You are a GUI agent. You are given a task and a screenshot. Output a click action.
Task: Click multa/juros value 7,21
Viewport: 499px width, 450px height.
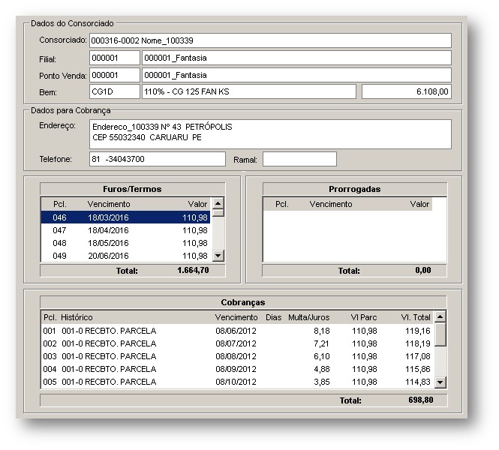click(x=321, y=343)
